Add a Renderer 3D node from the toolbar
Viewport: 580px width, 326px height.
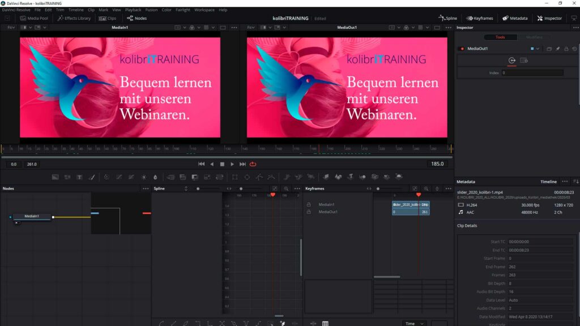click(x=399, y=177)
